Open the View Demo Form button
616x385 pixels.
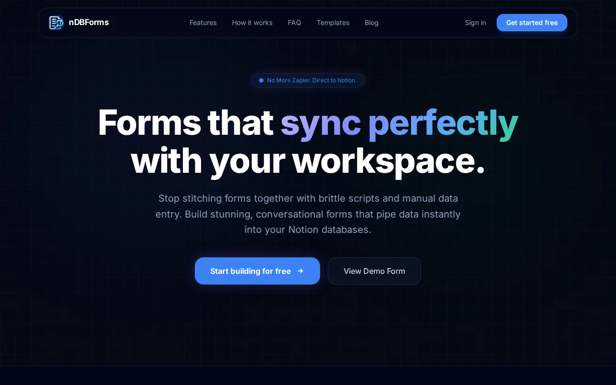[374, 271]
